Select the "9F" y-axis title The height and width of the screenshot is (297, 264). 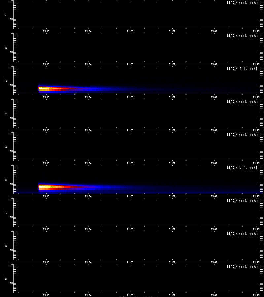pyautogui.click(x=6, y=278)
